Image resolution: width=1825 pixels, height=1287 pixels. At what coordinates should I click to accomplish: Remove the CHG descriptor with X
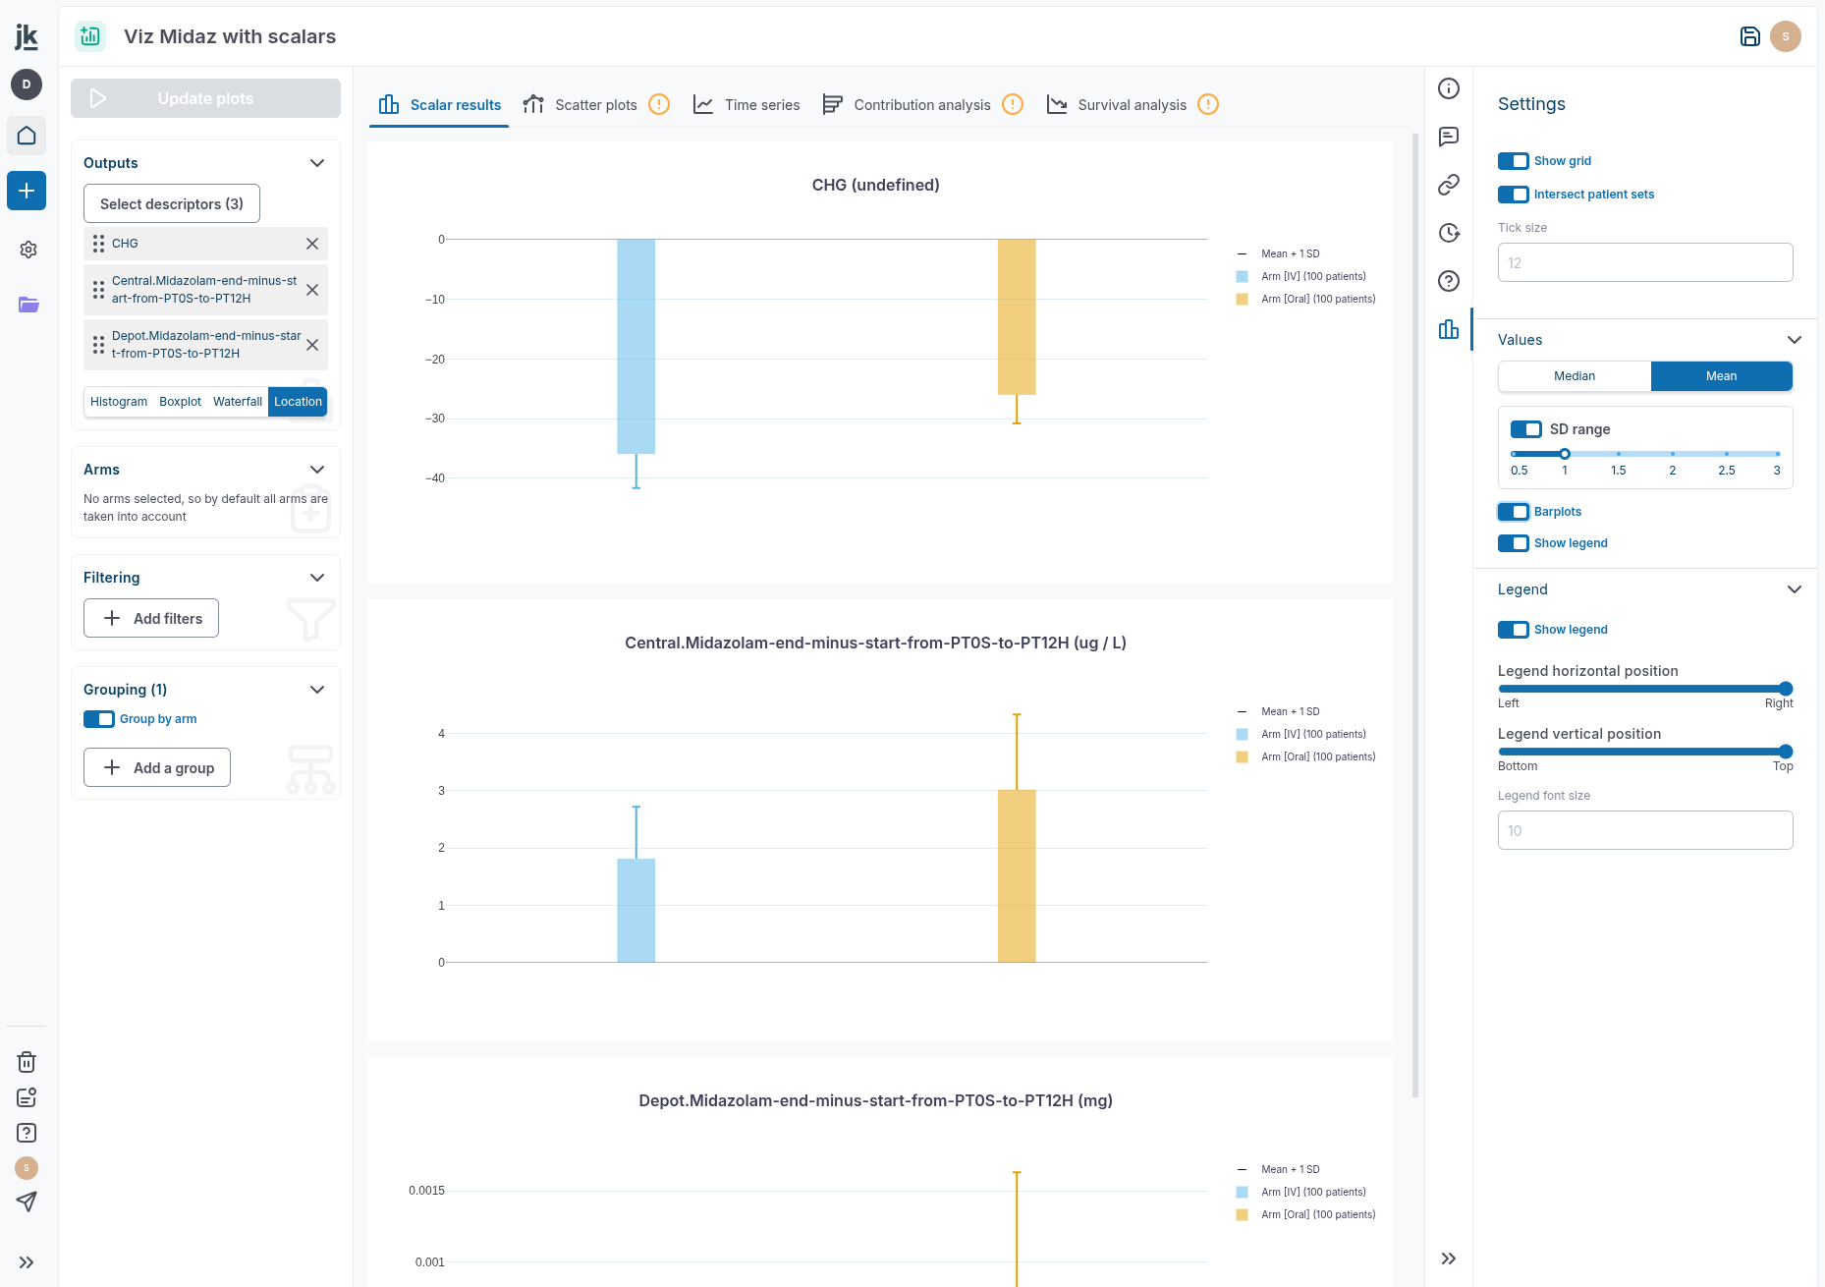312,244
